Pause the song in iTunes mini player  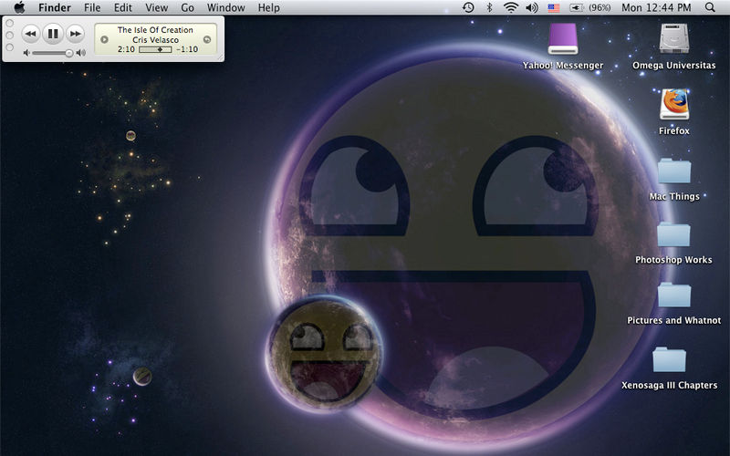53,34
